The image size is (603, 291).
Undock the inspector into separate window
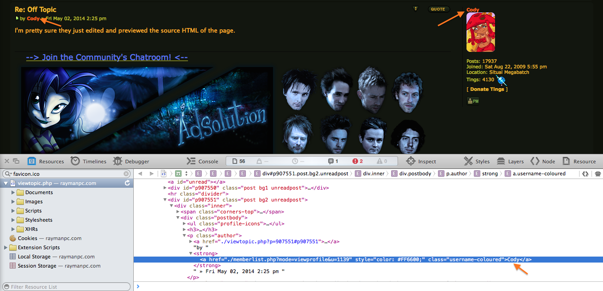(x=16, y=161)
